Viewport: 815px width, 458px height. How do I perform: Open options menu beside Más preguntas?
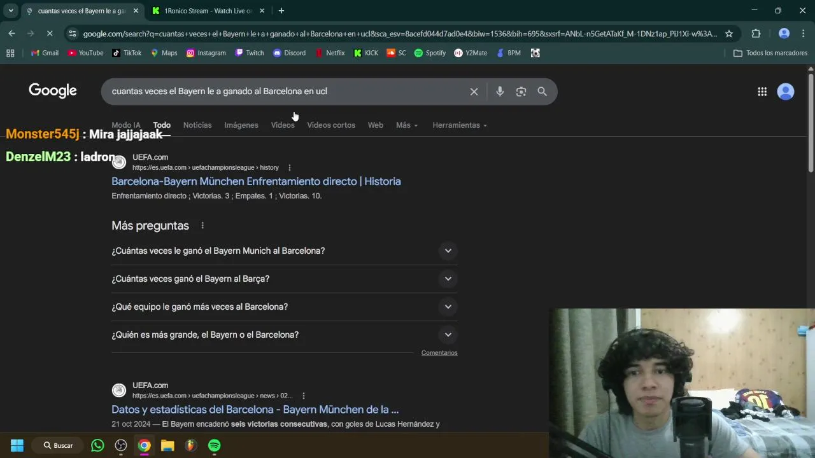tap(202, 226)
